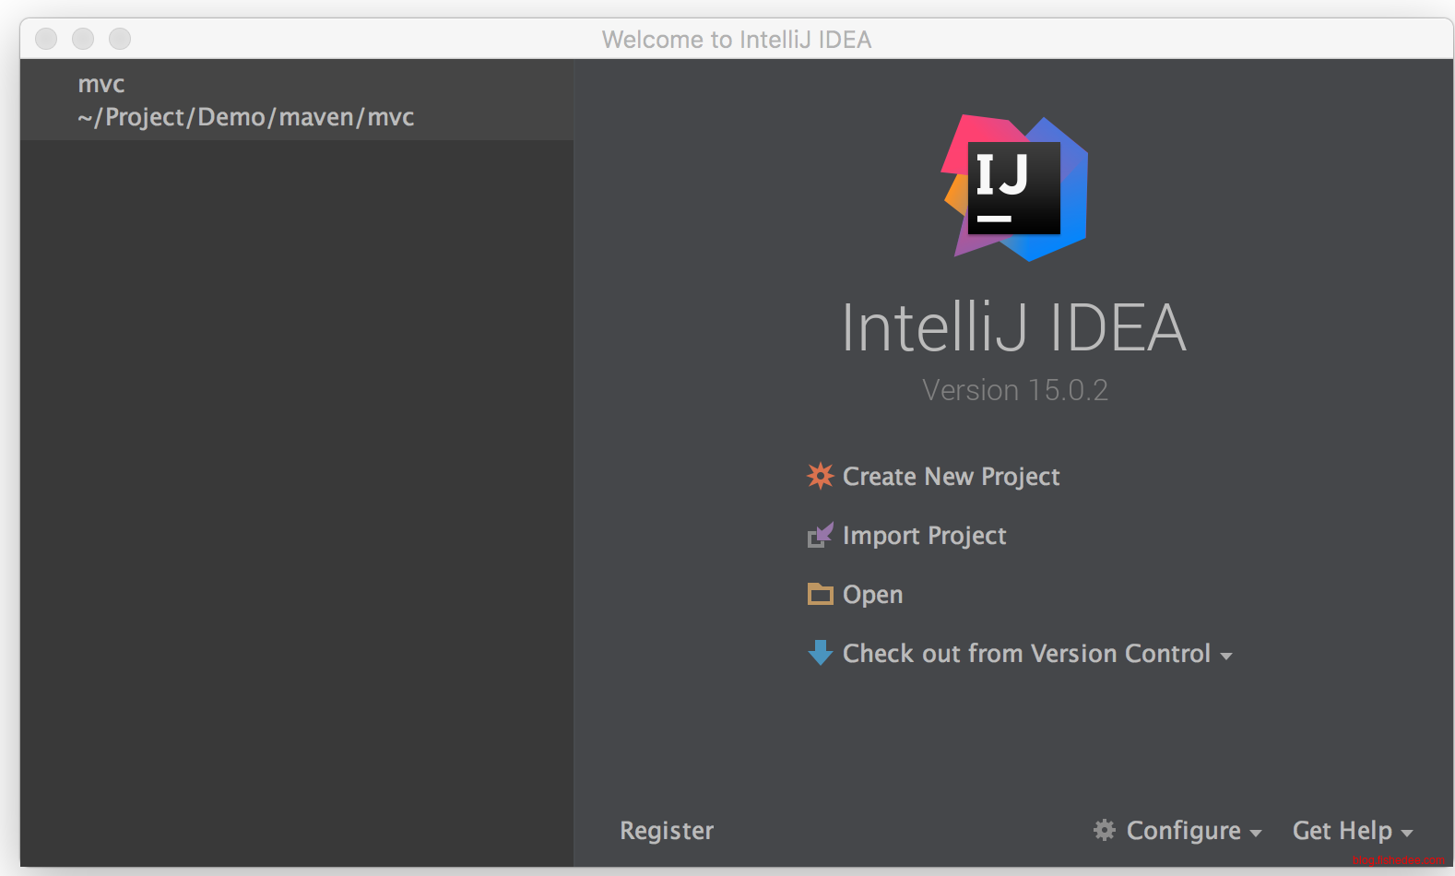This screenshot has height=876, width=1455.
Task: Click the Version 15.0.2 text
Action: (1014, 390)
